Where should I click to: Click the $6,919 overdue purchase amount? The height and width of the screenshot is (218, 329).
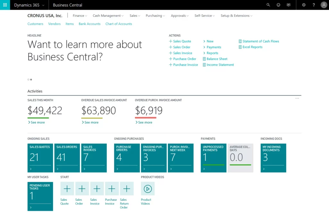pyautogui.click(x=148, y=110)
